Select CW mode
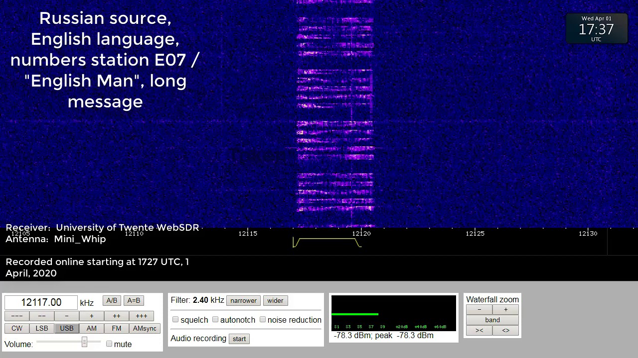The height and width of the screenshot is (358, 638). click(x=17, y=328)
